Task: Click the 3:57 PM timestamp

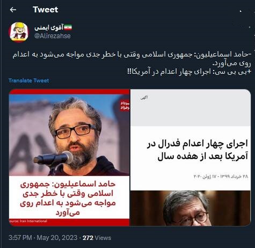Action: click(20, 238)
